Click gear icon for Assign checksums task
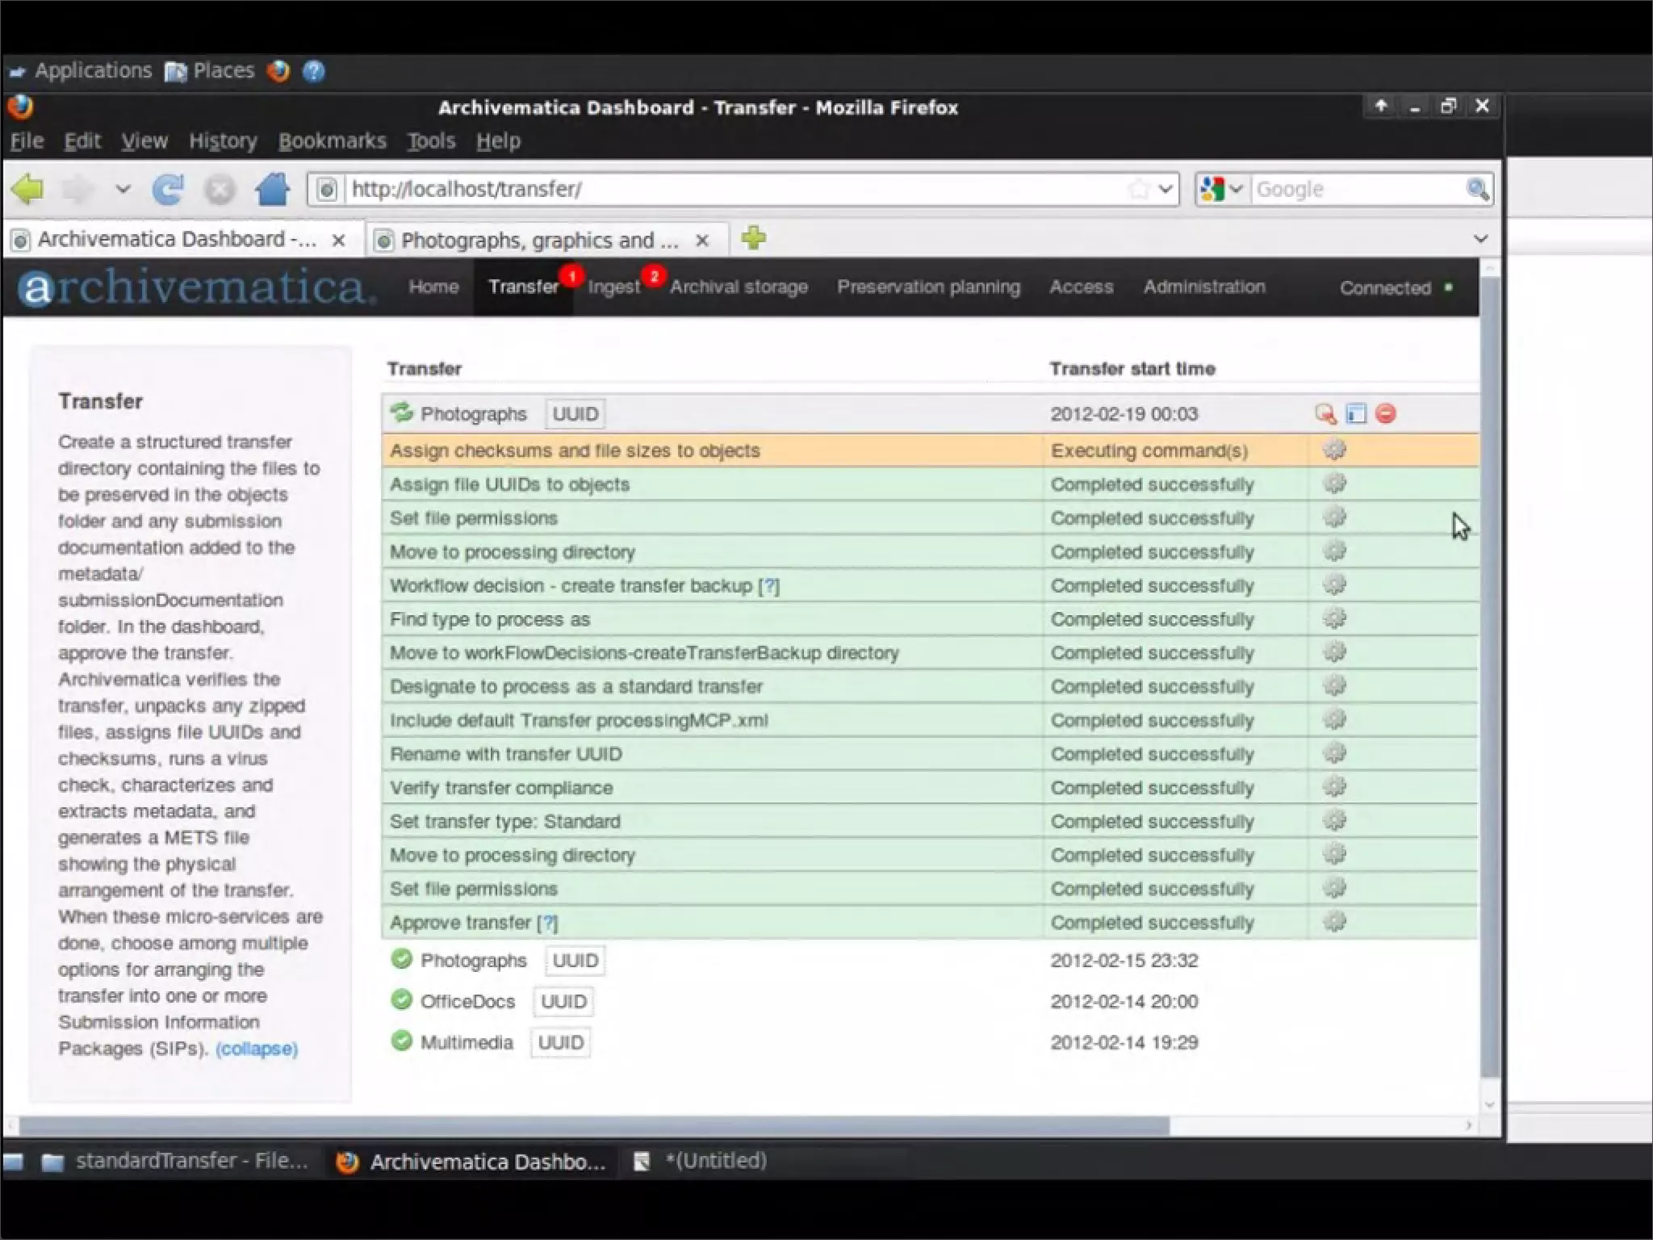Viewport: 1653px width, 1240px height. pos(1334,450)
